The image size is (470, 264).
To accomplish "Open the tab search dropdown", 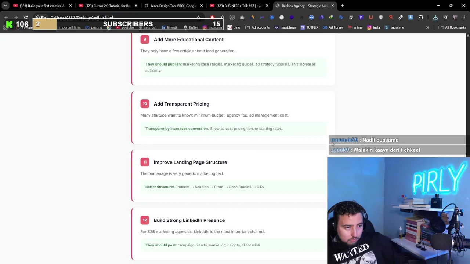I will [x=5, y=5].
